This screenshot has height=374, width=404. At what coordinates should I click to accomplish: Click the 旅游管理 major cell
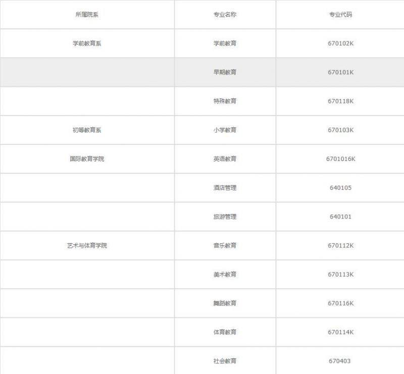coord(225,217)
